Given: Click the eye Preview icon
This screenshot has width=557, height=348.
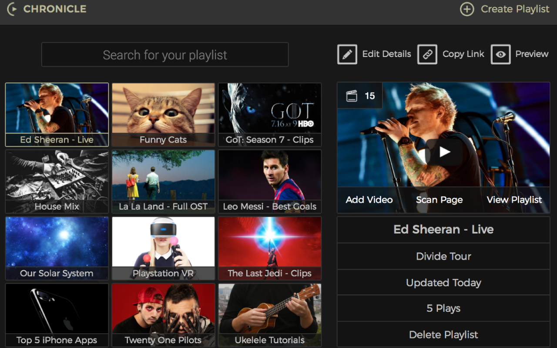Looking at the screenshot, I should click(501, 54).
